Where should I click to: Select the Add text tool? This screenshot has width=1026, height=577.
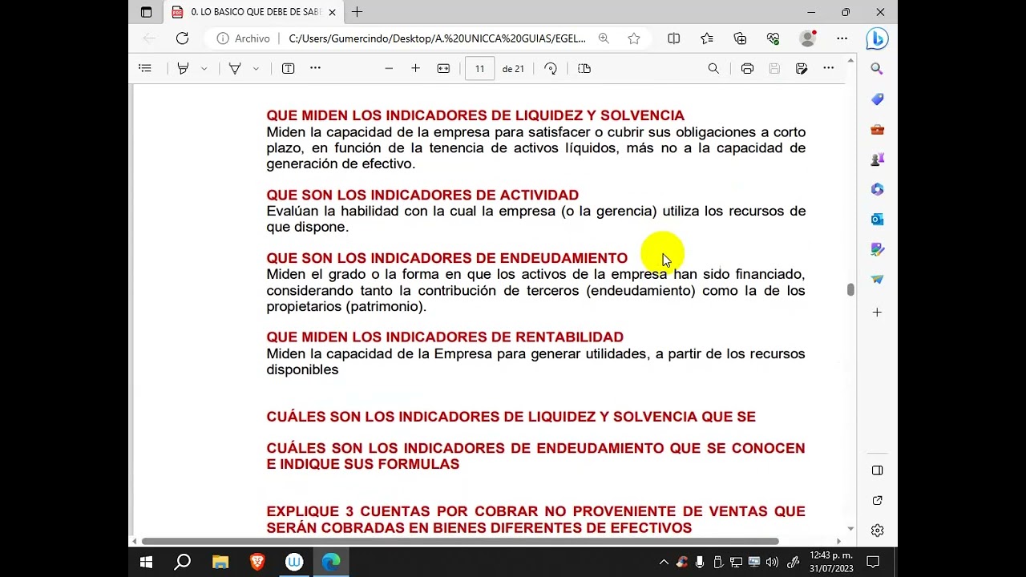click(x=289, y=69)
